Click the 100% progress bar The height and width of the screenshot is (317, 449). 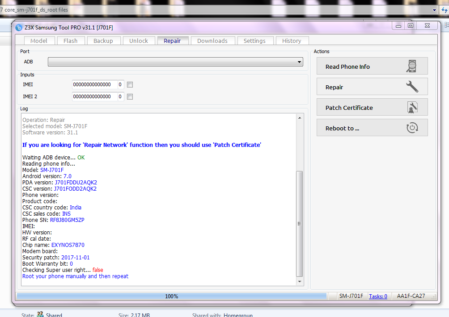(x=172, y=296)
